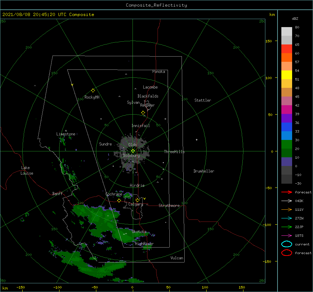Click the orange 111V arrow icon
This screenshot has width=313, height=292.
point(287,209)
